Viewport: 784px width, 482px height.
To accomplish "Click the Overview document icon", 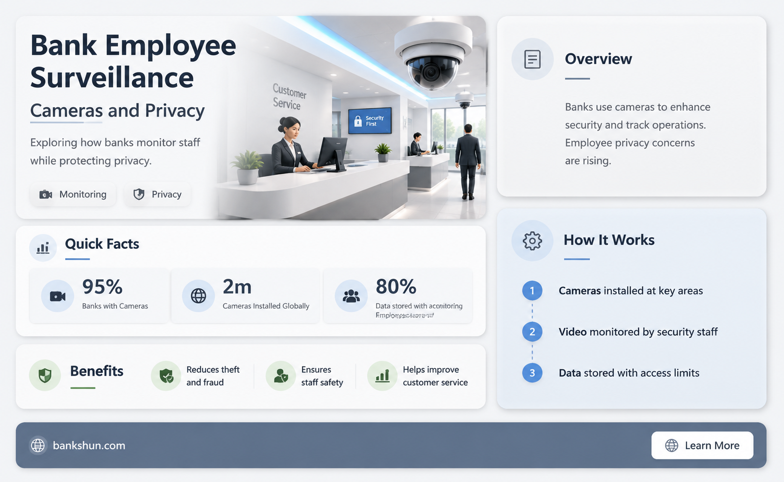I will point(532,59).
